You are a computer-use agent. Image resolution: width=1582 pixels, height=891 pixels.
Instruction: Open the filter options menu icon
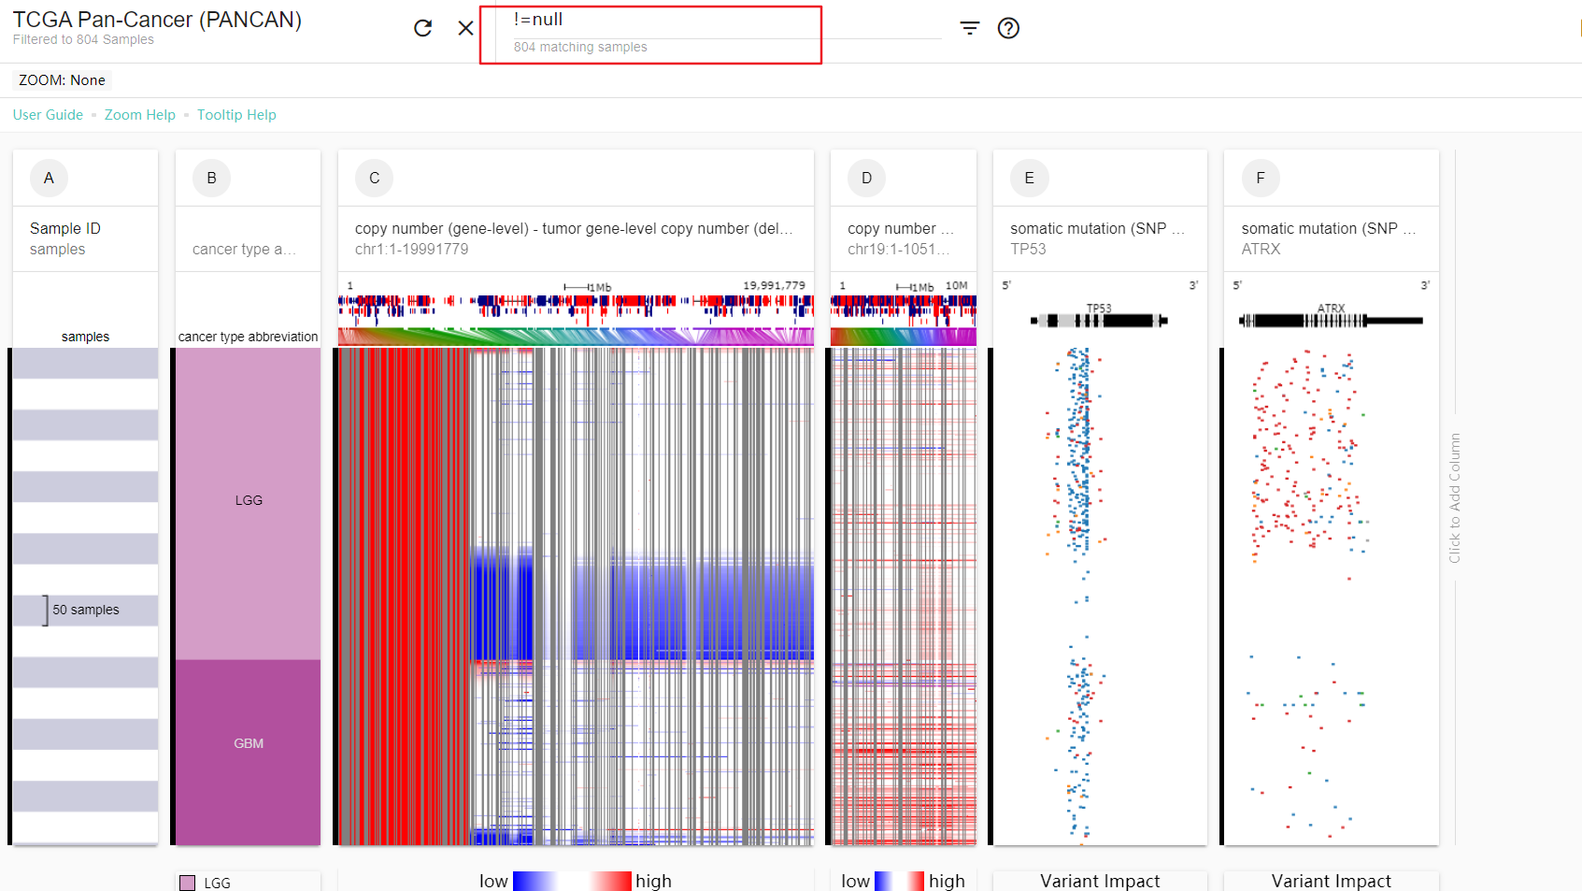coord(970,28)
